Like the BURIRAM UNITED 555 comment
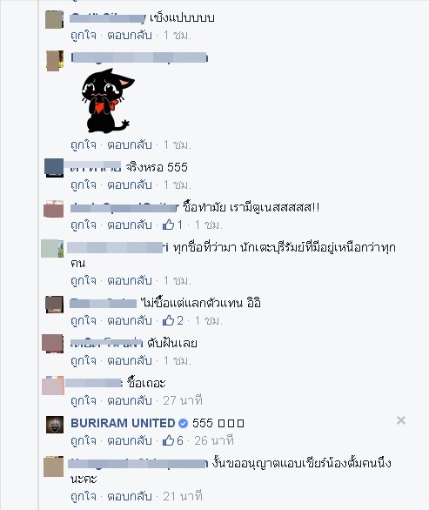Viewport: 429px width, 510px height. pos(84,440)
